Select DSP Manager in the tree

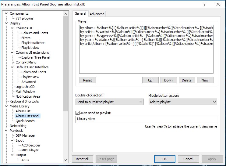point(25,135)
